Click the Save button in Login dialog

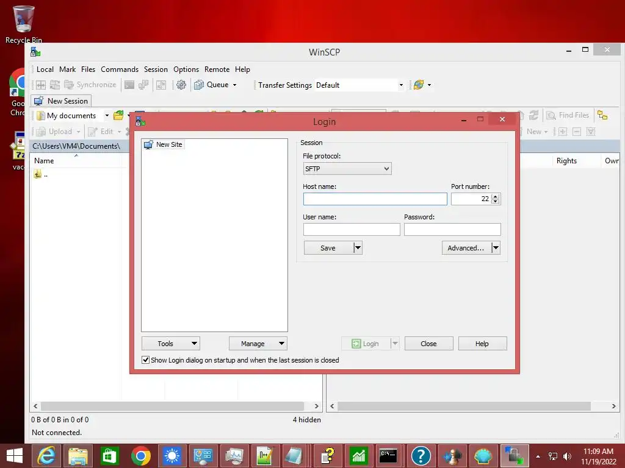[x=328, y=248]
